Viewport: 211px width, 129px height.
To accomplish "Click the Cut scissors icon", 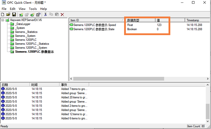I will pyautogui.click(x=45, y=14).
